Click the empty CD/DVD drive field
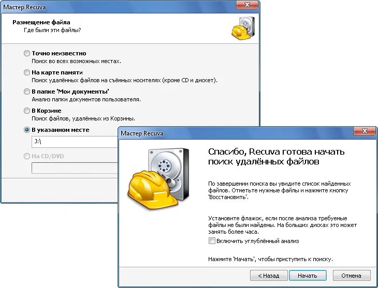 pos(75,168)
